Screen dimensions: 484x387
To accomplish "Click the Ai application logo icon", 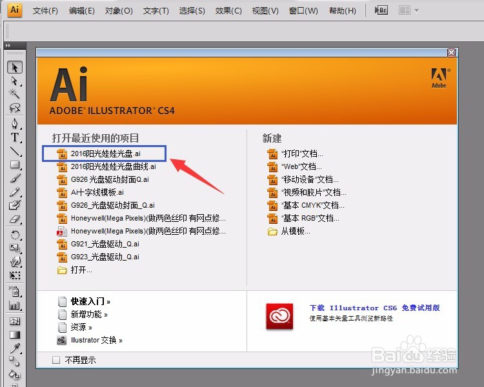I will pos(15,10).
